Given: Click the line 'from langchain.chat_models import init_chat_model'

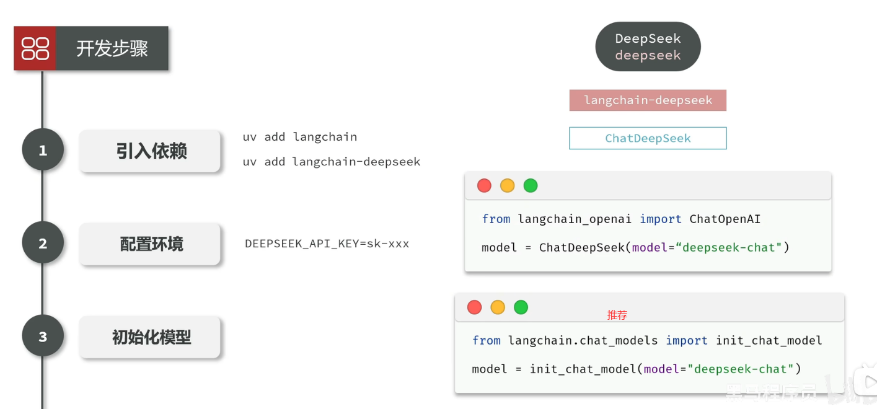Looking at the screenshot, I should pyautogui.click(x=647, y=340).
